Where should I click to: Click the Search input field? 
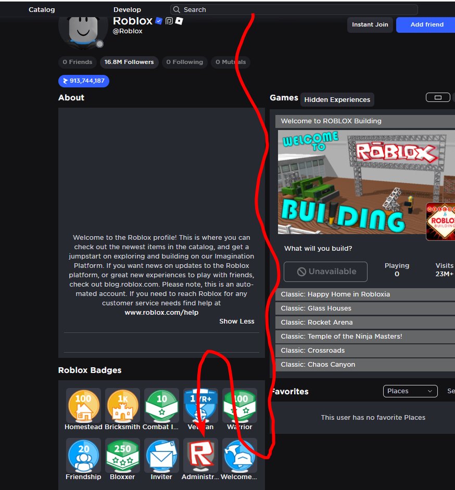point(294,10)
